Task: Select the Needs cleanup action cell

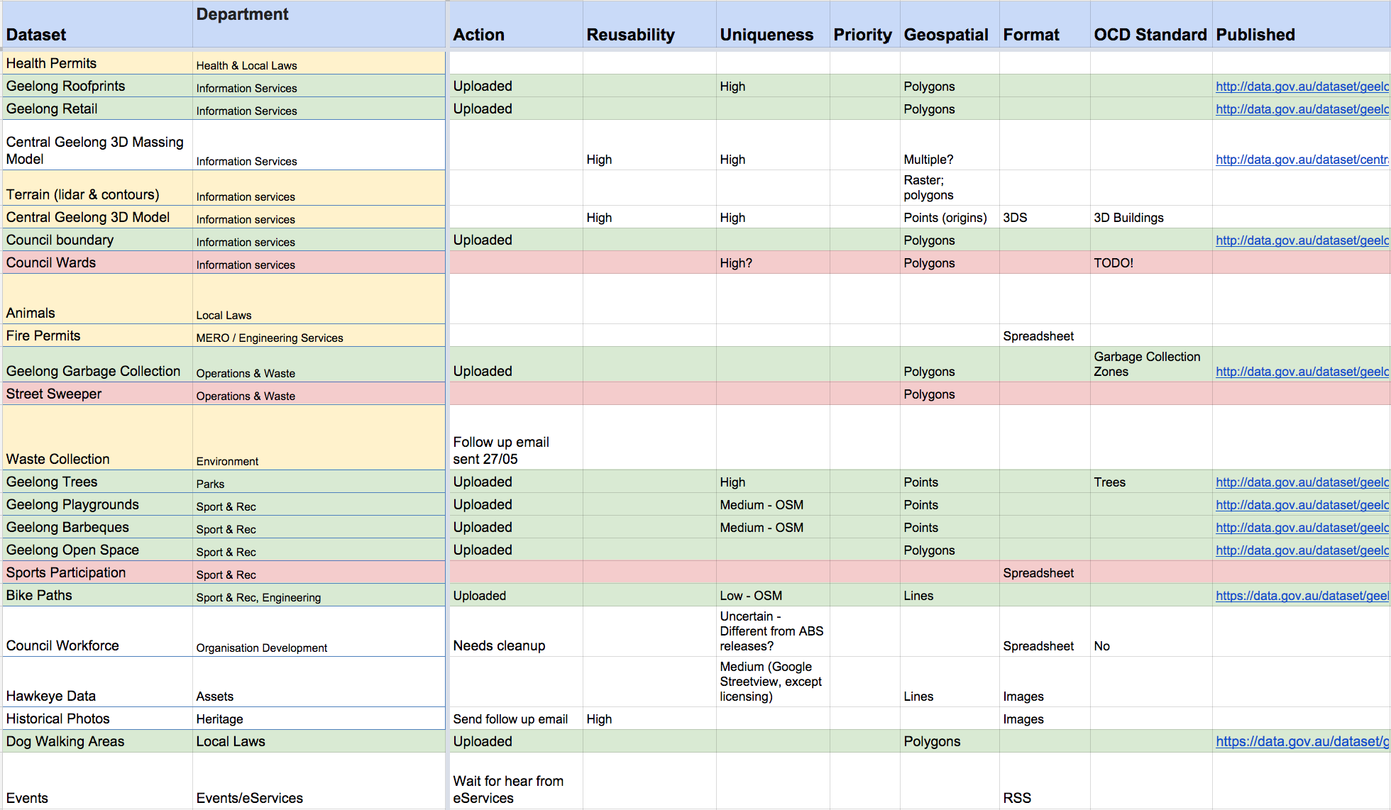Action: (x=499, y=645)
